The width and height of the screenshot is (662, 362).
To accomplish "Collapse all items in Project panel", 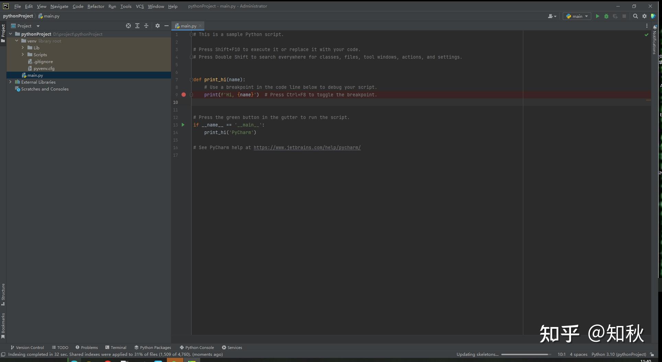I will pyautogui.click(x=146, y=26).
